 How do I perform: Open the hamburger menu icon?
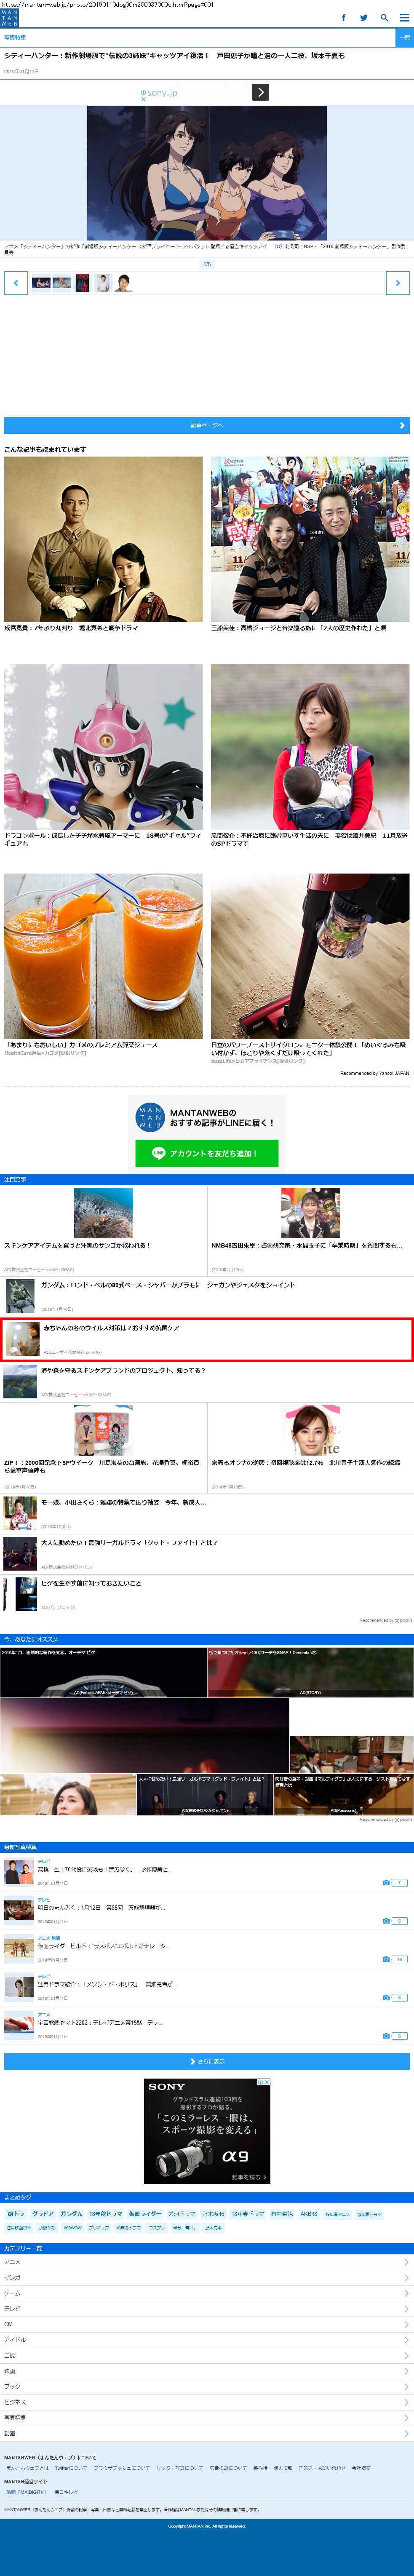(404, 18)
